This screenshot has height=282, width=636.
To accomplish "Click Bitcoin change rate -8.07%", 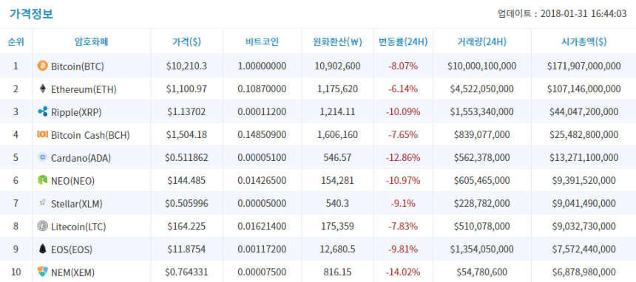I will tap(403, 66).
